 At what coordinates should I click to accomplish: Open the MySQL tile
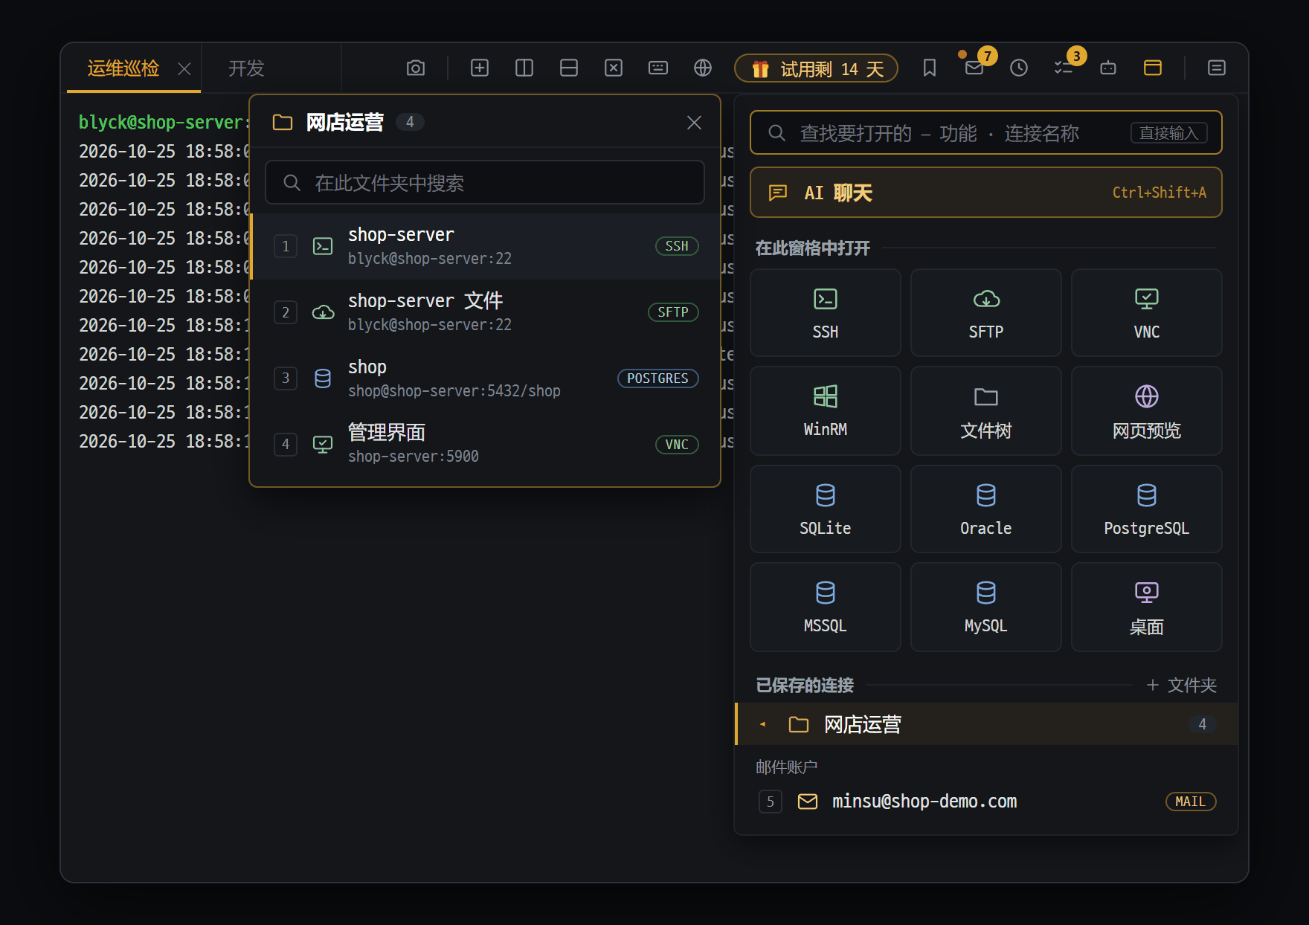click(986, 607)
